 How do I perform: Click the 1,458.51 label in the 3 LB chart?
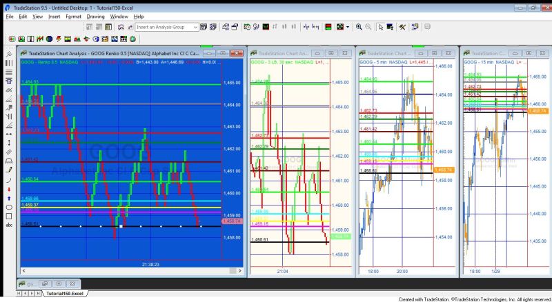260,240
